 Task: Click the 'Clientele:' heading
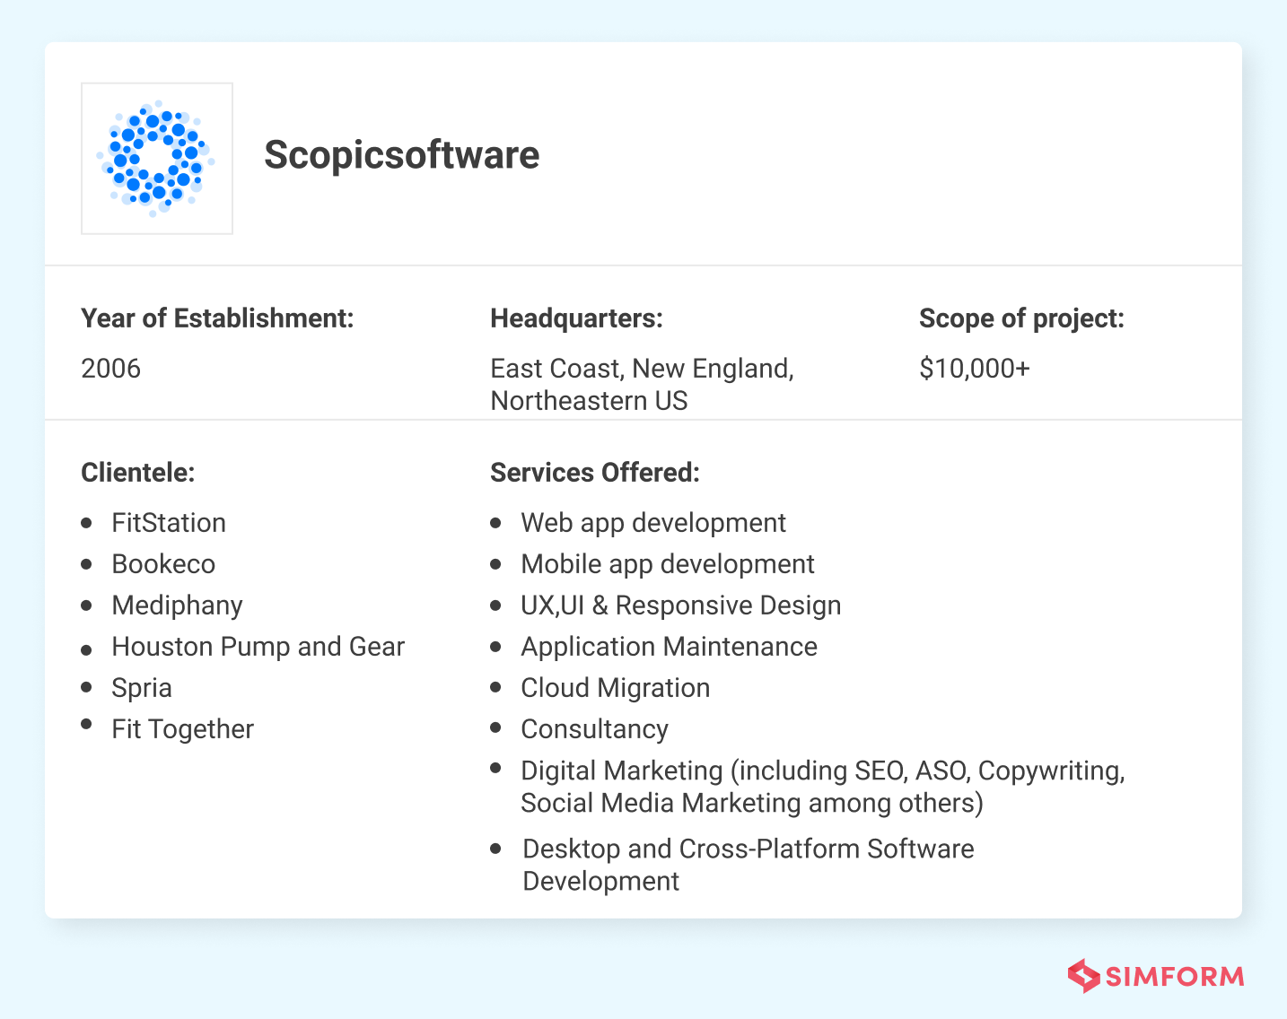[137, 473]
